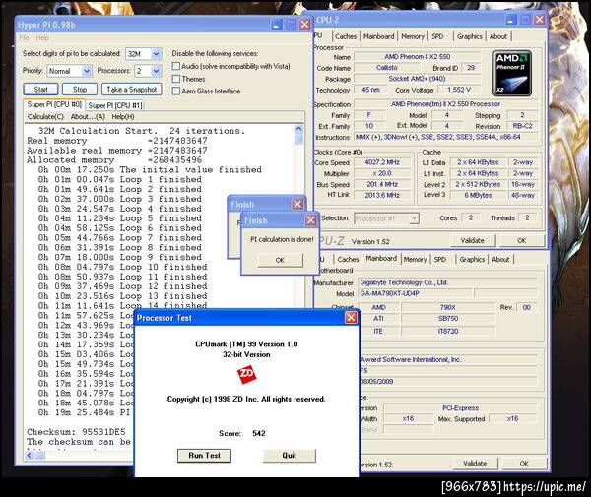Click OK in top CPU-Z window
Image resolution: width=591 pixels, height=497 pixels.
(522, 240)
